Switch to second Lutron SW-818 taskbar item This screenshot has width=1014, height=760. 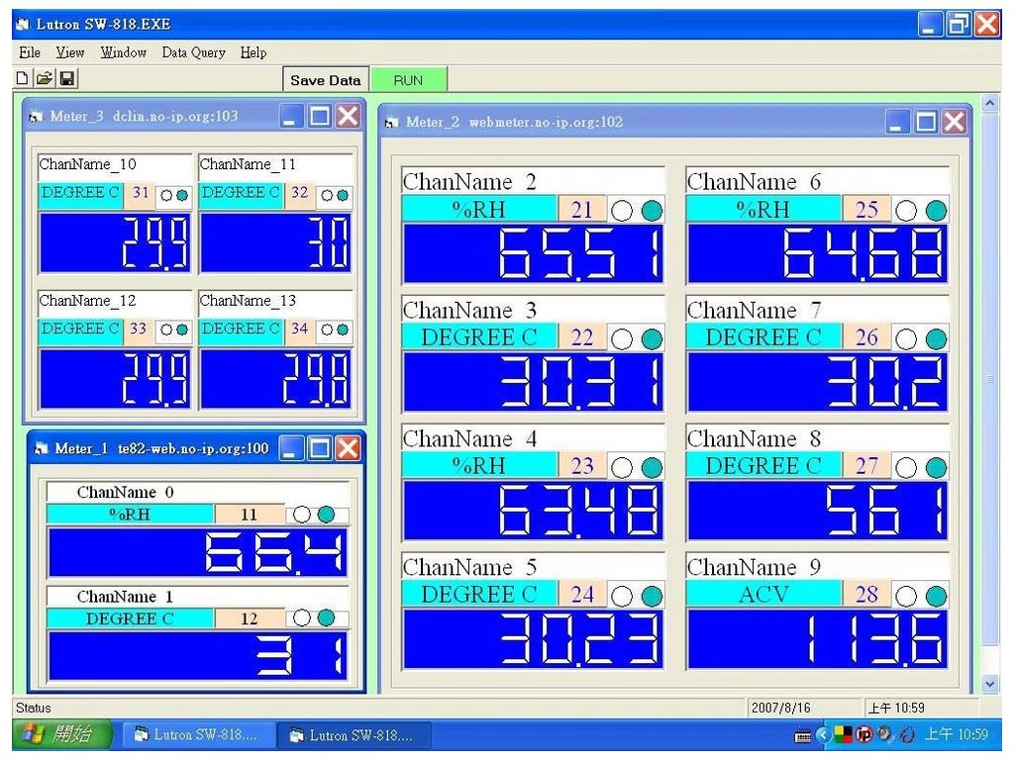point(355,735)
